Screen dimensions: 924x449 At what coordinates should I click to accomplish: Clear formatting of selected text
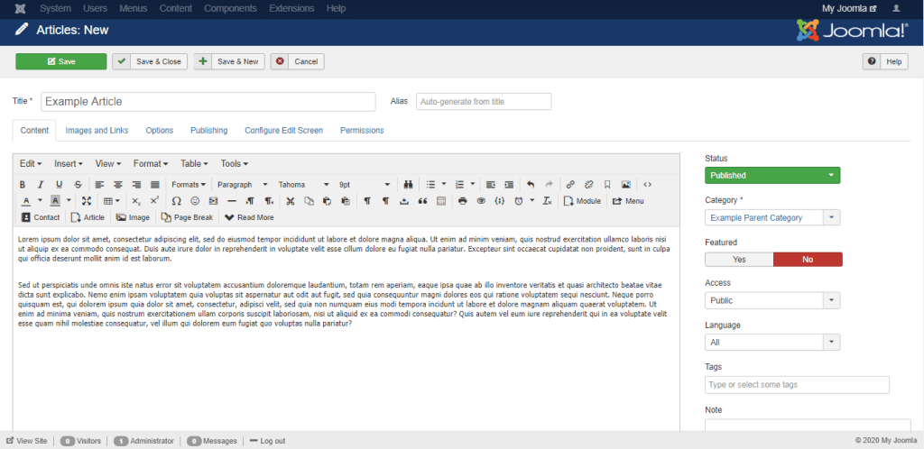pyautogui.click(x=547, y=201)
